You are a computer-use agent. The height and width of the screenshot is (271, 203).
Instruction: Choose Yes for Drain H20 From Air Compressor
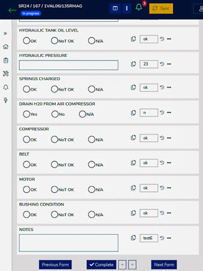click(x=26, y=114)
